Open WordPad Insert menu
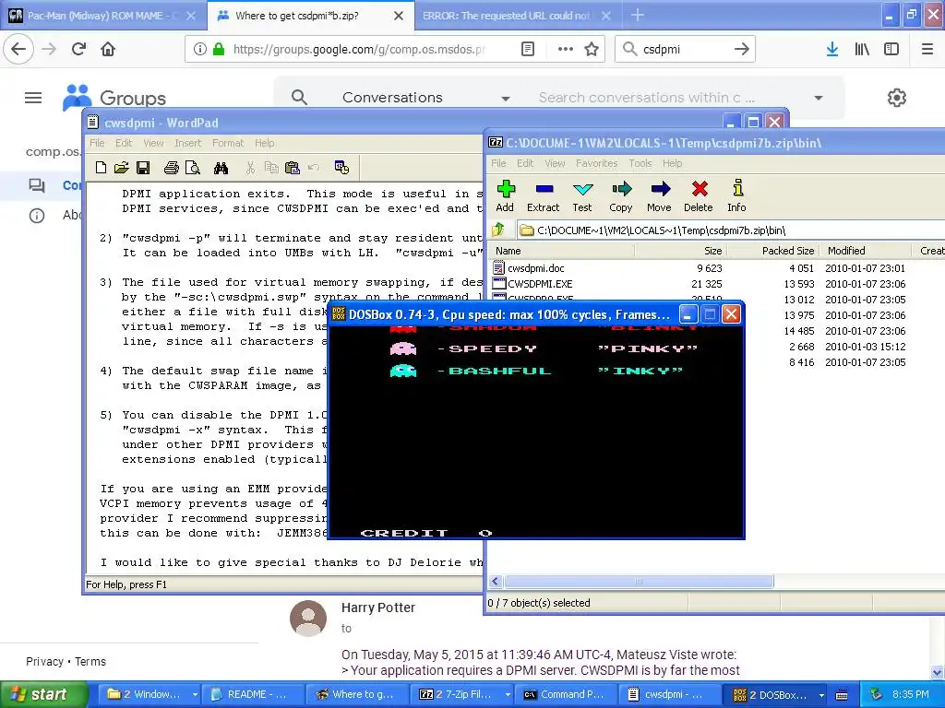 coord(188,143)
